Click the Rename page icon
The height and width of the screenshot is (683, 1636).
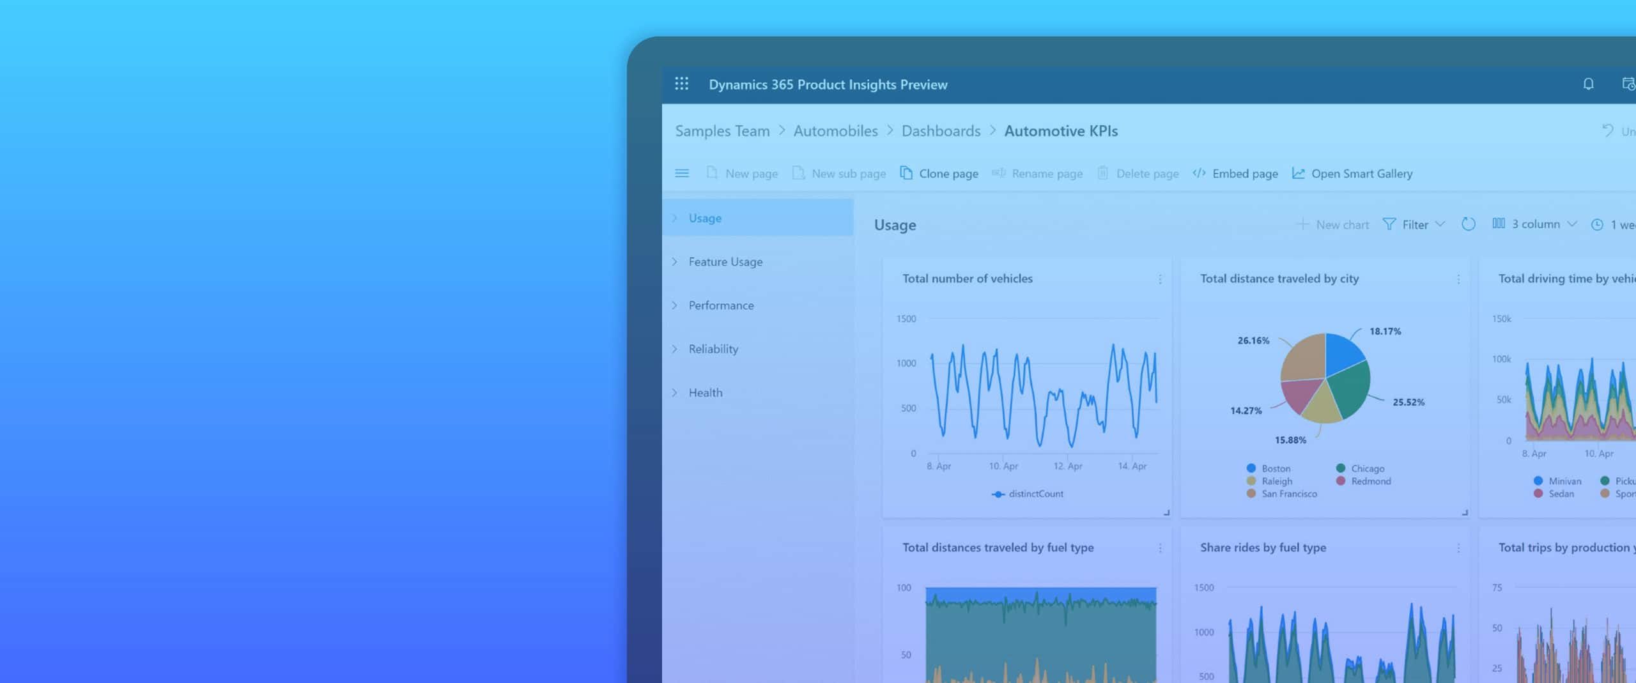click(x=998, y=173)
